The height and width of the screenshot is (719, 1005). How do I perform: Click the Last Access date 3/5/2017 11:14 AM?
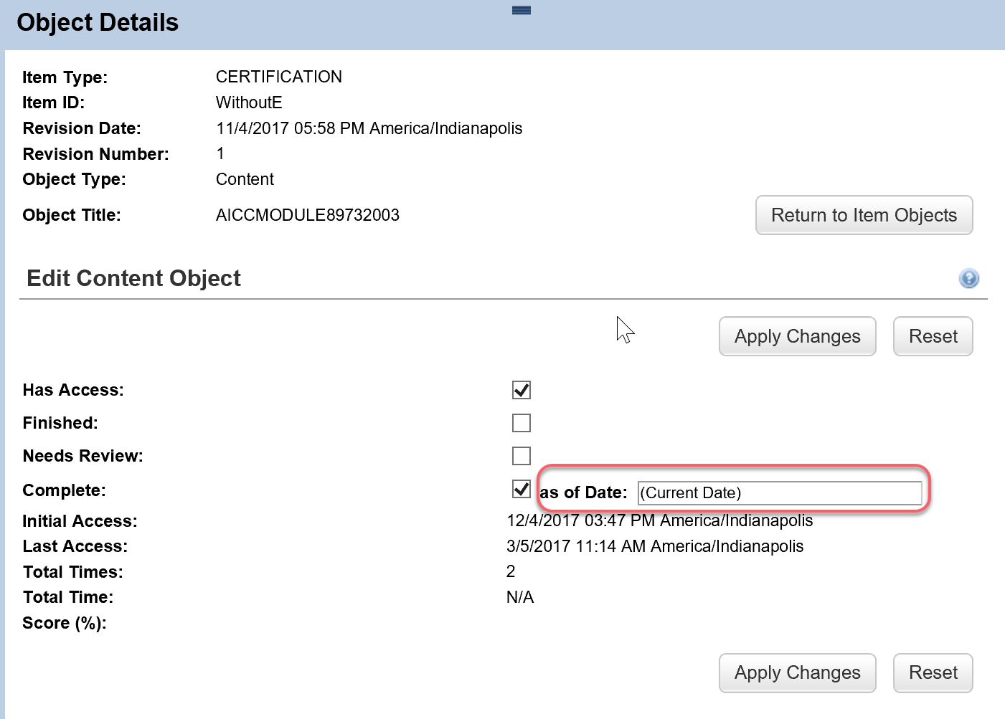[576, 546]
